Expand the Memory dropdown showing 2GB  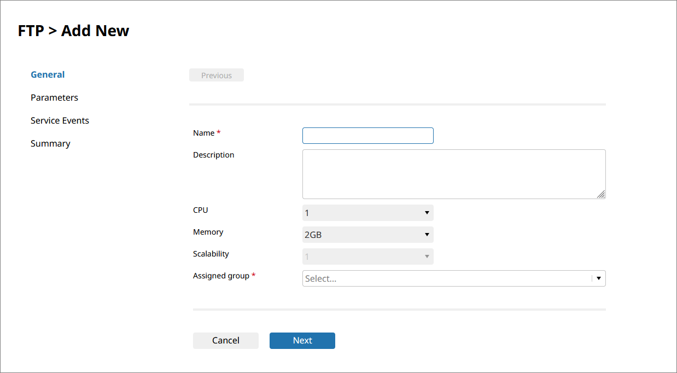coord(367,235)
